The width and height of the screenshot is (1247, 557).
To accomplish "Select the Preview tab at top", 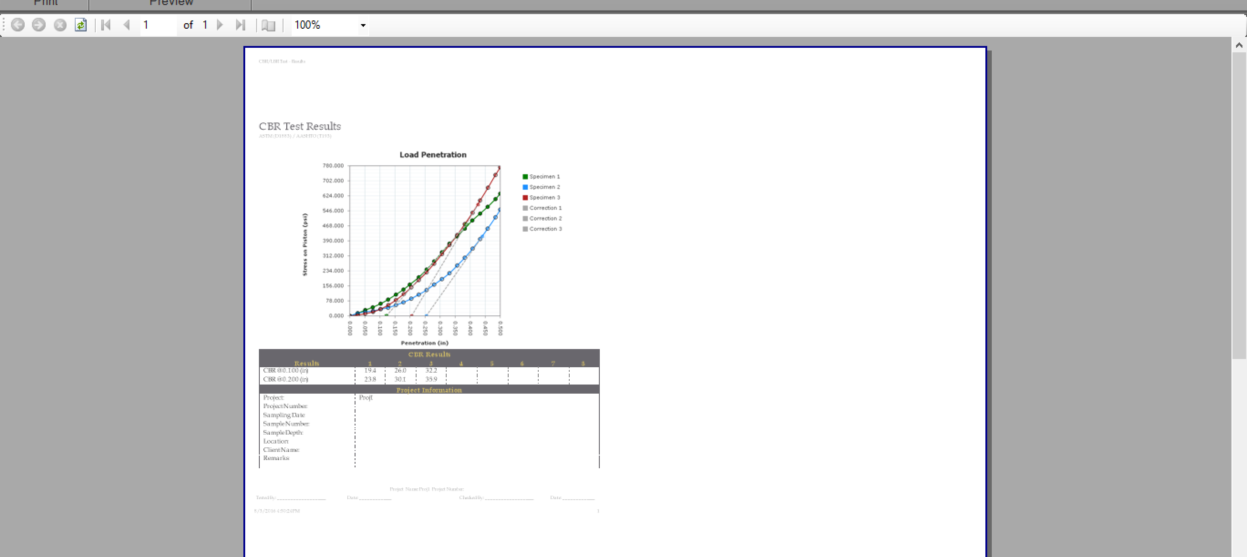I will click(171, 3).
